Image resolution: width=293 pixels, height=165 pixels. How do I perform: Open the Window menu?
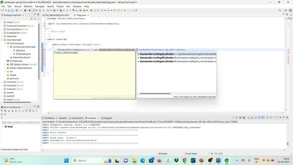coord(77,6)
